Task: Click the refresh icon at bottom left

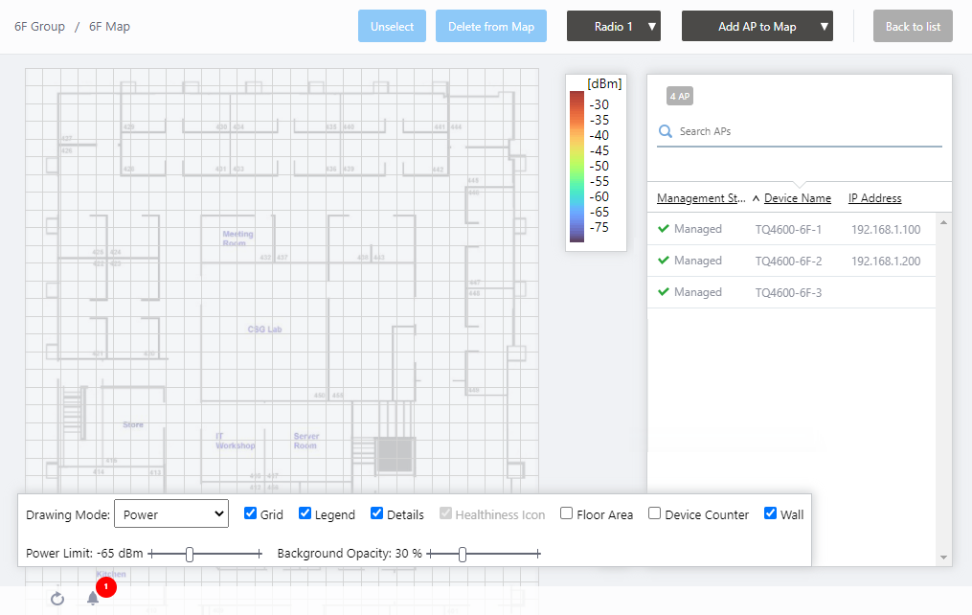Action: point(57,599)
